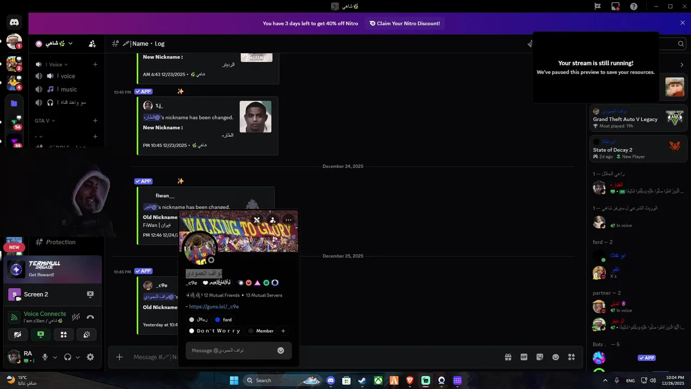Click the crossed swords icon on profile popup

[x=257, y=220]
